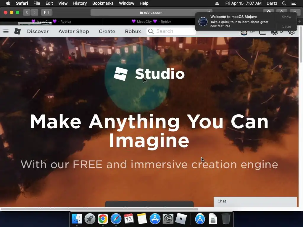Toggle the Safari sidebar button

point(46,12)
